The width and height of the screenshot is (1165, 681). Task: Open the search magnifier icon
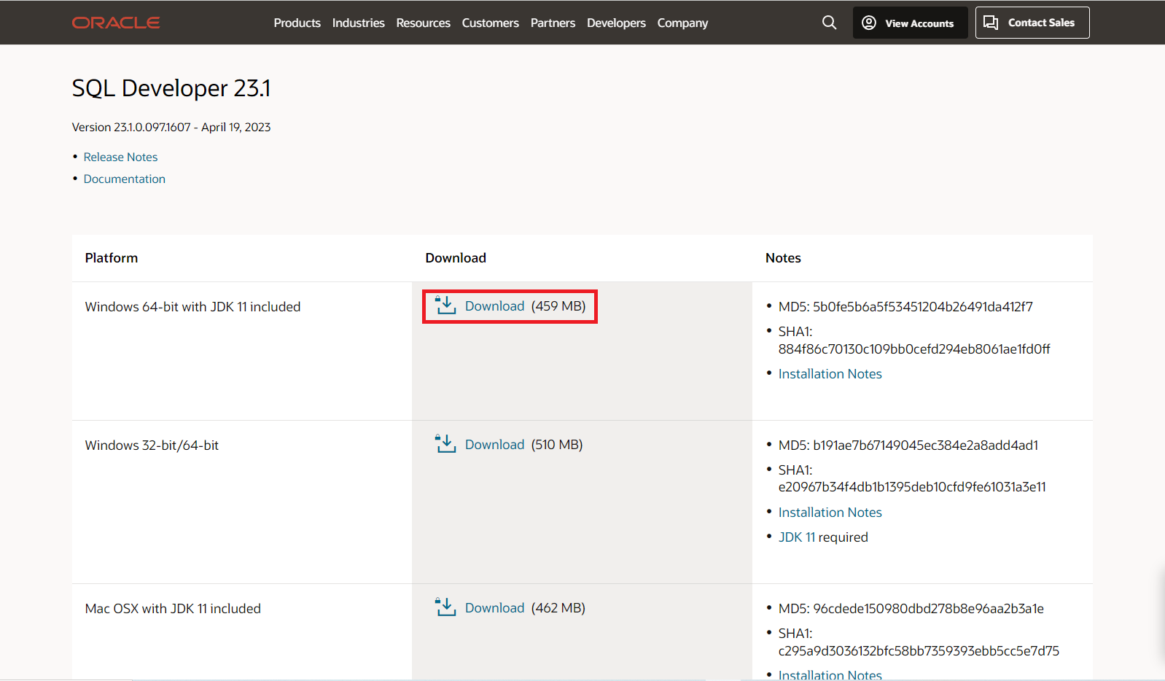tap(829, 23)
